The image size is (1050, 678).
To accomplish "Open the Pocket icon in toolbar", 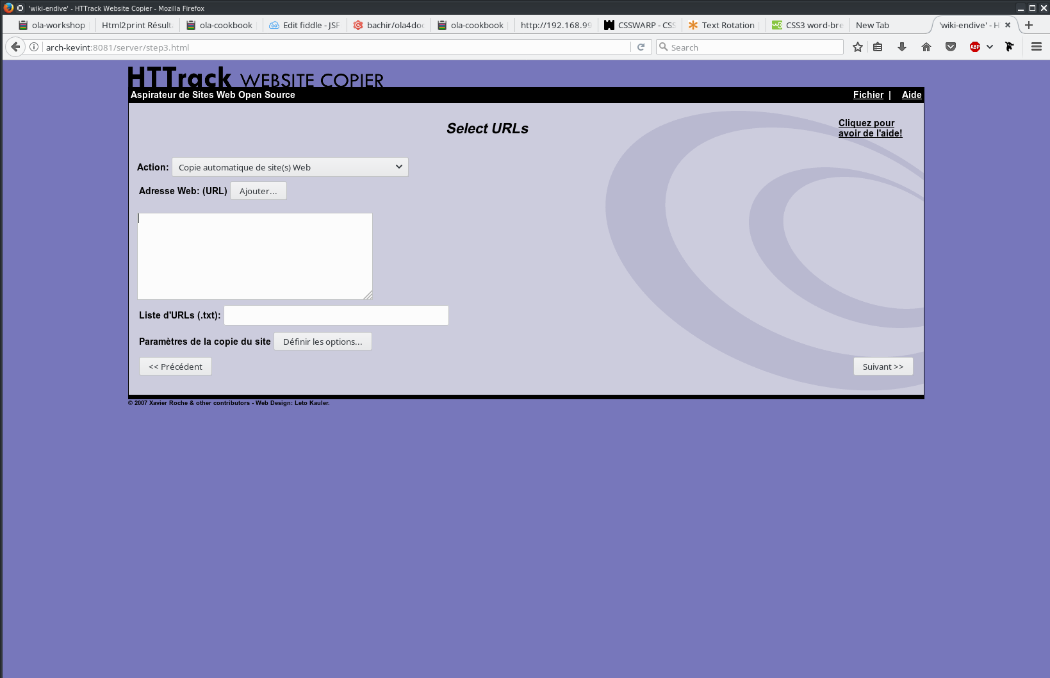I will coord(951,47).
